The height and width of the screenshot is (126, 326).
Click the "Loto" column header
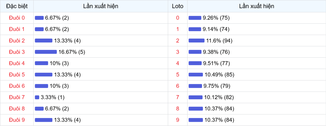tap(178, 6)
